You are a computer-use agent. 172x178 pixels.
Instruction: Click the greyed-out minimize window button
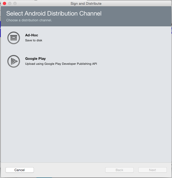(10, 3)
